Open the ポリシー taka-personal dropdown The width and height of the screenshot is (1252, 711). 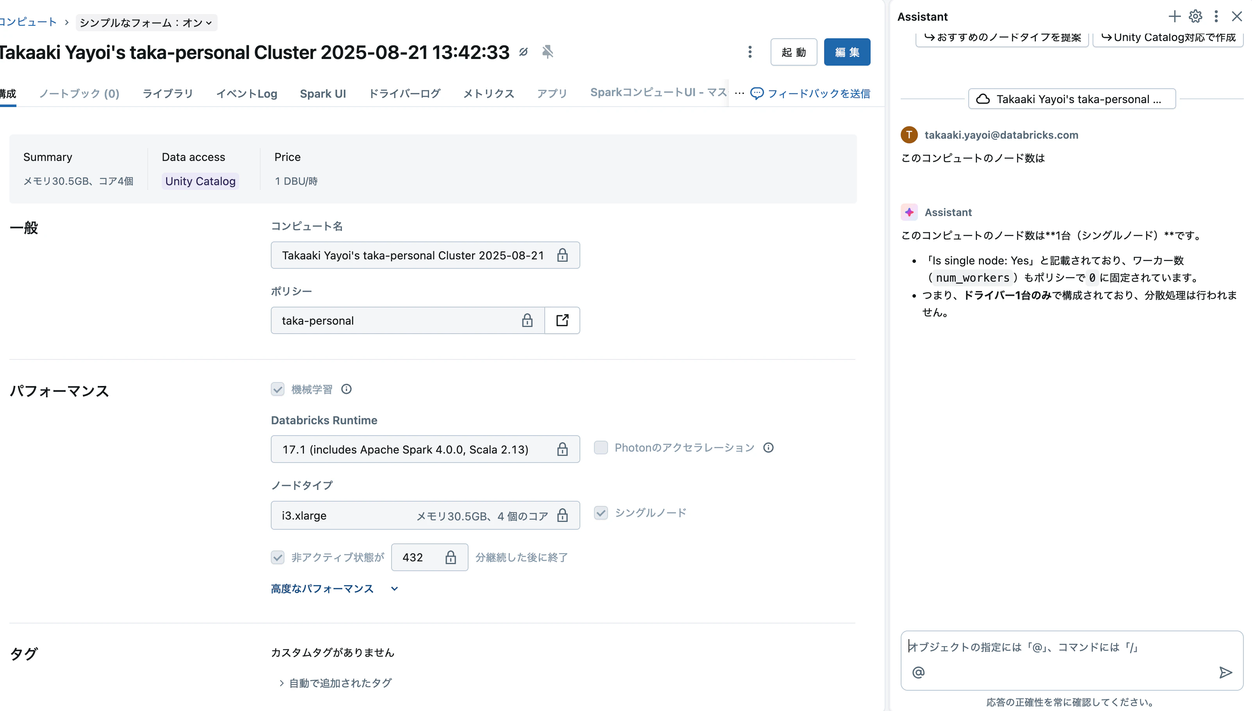coord(408,320)
